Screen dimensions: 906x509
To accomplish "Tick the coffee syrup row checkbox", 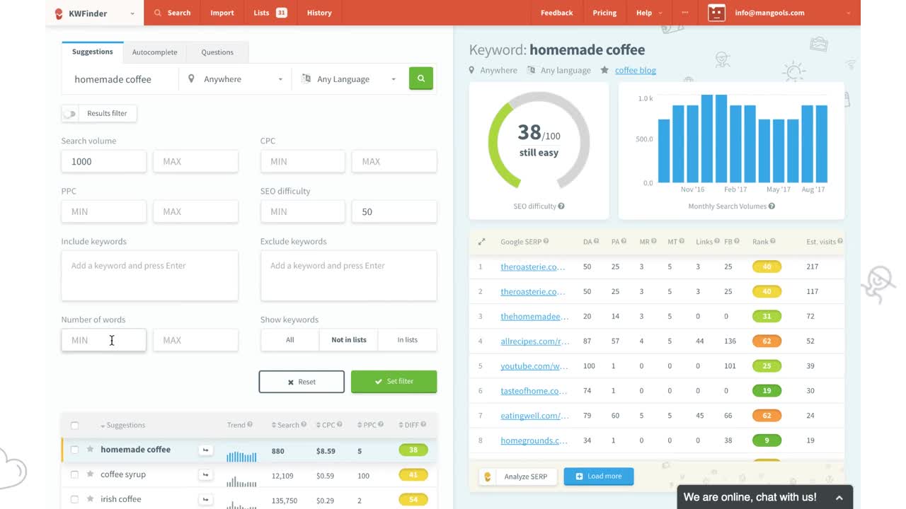I will (x=74, y=474).
